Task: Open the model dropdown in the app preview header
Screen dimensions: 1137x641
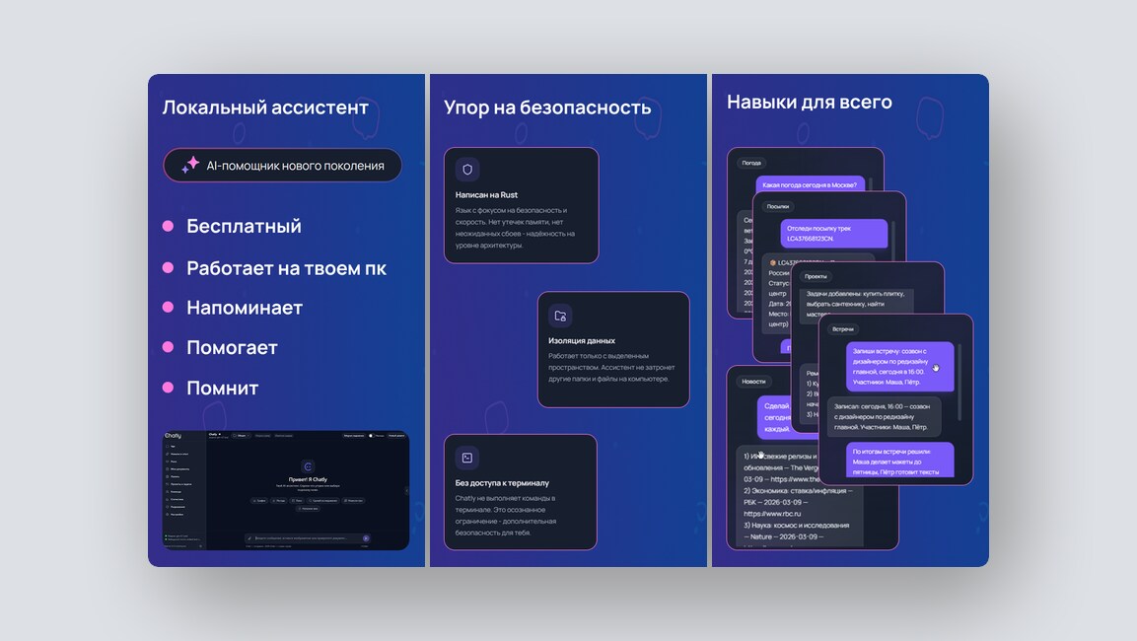Action: 242,436
